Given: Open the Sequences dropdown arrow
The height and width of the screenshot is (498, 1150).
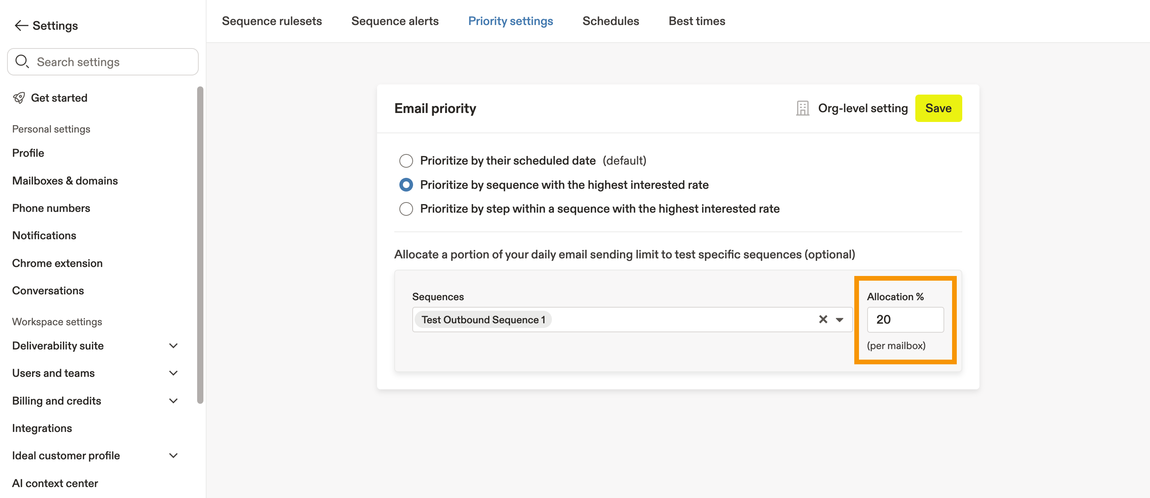Looking at the screenshot, I should point(839,319).
